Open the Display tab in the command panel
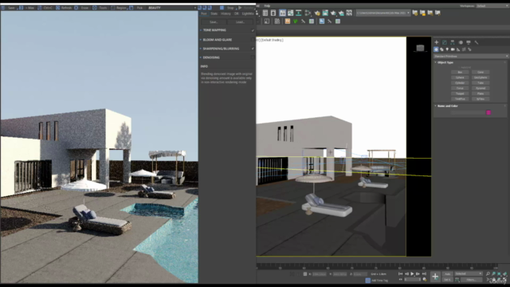The width and height of the screenshot is (510, 287). 469,42
